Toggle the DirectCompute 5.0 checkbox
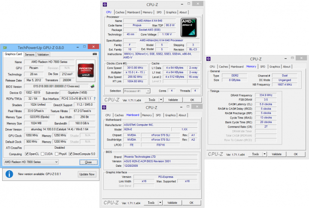This screenshot has width=309, height=208. [70, 154]
